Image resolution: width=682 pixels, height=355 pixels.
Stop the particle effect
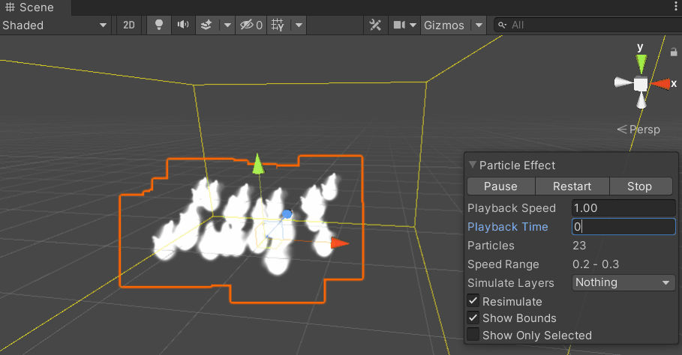coord(639,186)
